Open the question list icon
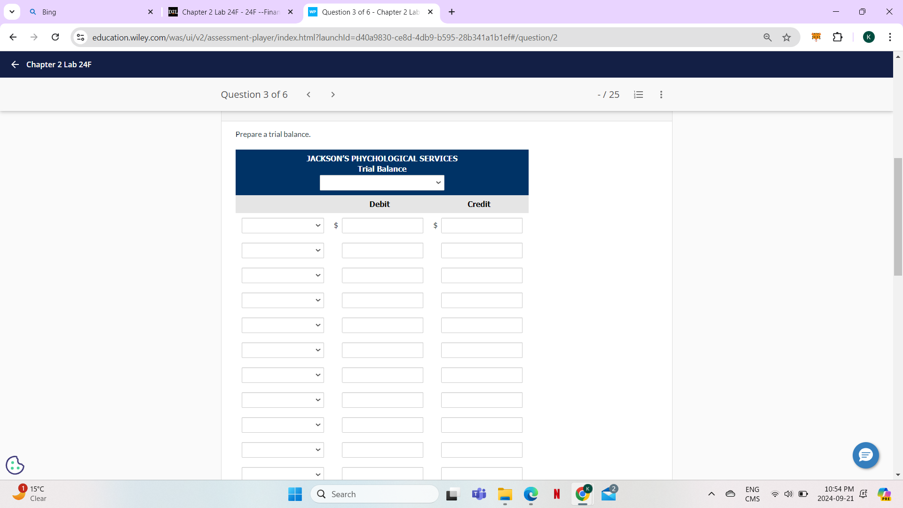903x508 pixels. 638,95
